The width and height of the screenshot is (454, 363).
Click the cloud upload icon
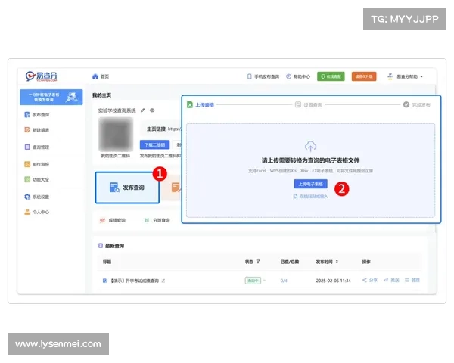pos(310,146)
